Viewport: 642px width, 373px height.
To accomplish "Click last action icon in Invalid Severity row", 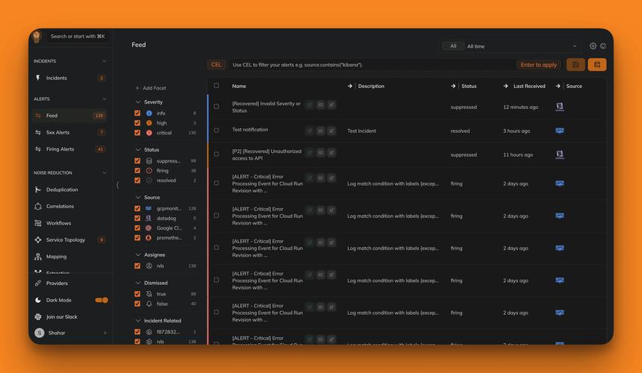I will pos(331,104).
